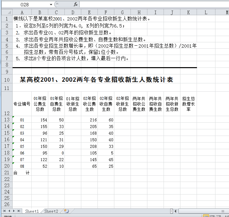
Task: Click cell containing value 105
Action: pos(89,153)
